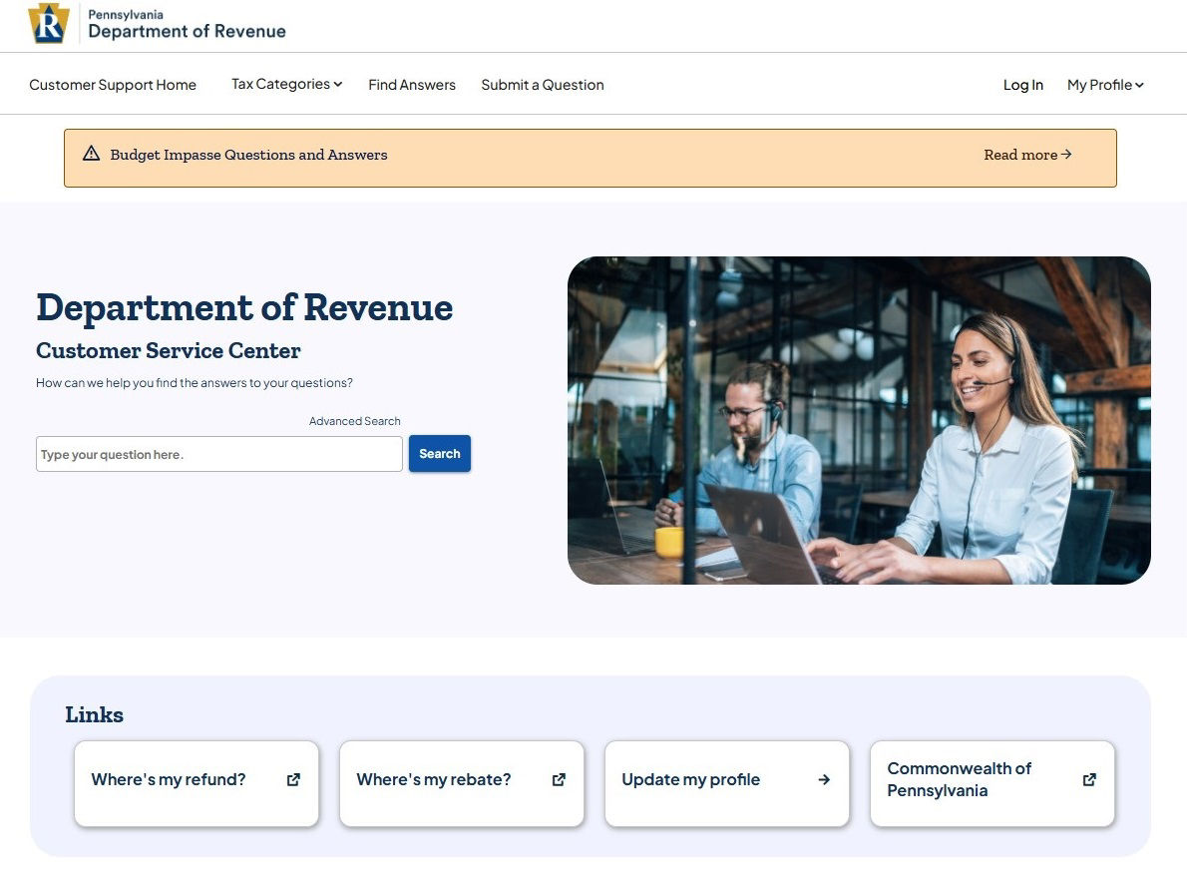Click the chevron beside Tax Categories

tap(337, 84)
